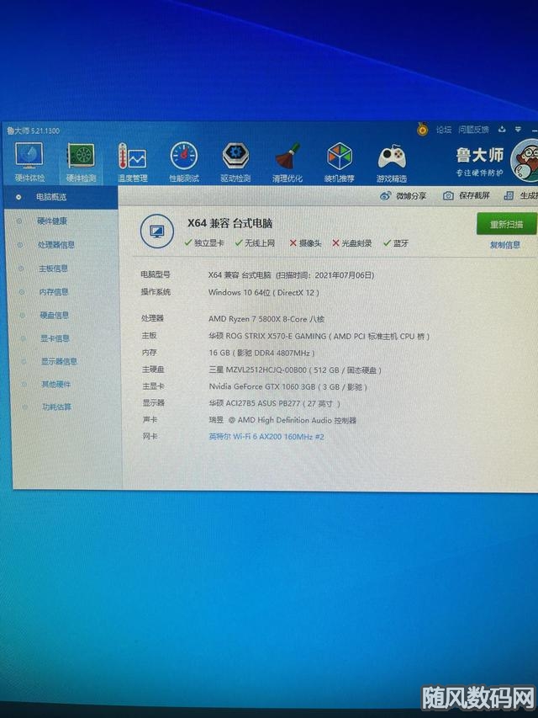Click the title bar download tray icon
Screen dimensions: 538x718
pyautogui.click(x=502, y=130)
